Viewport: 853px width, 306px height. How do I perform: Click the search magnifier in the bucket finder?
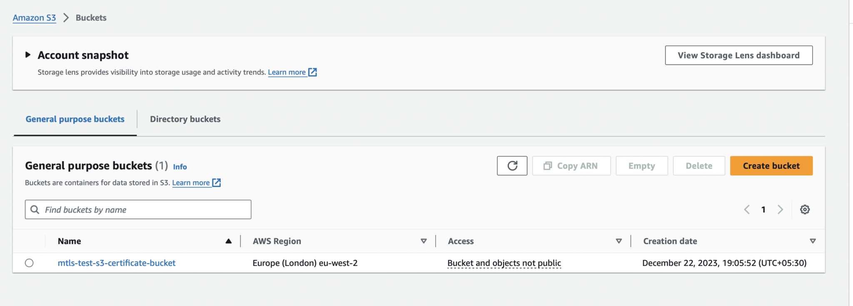pyautogui.click(x=35, y=210)
